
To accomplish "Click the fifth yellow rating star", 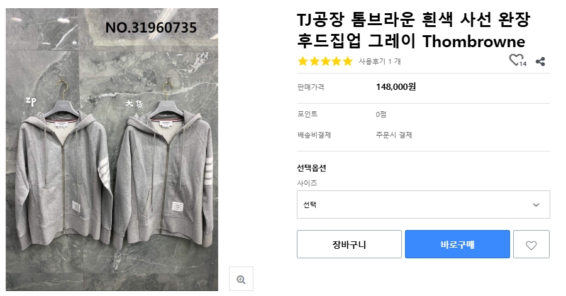I will coord(347,61).
